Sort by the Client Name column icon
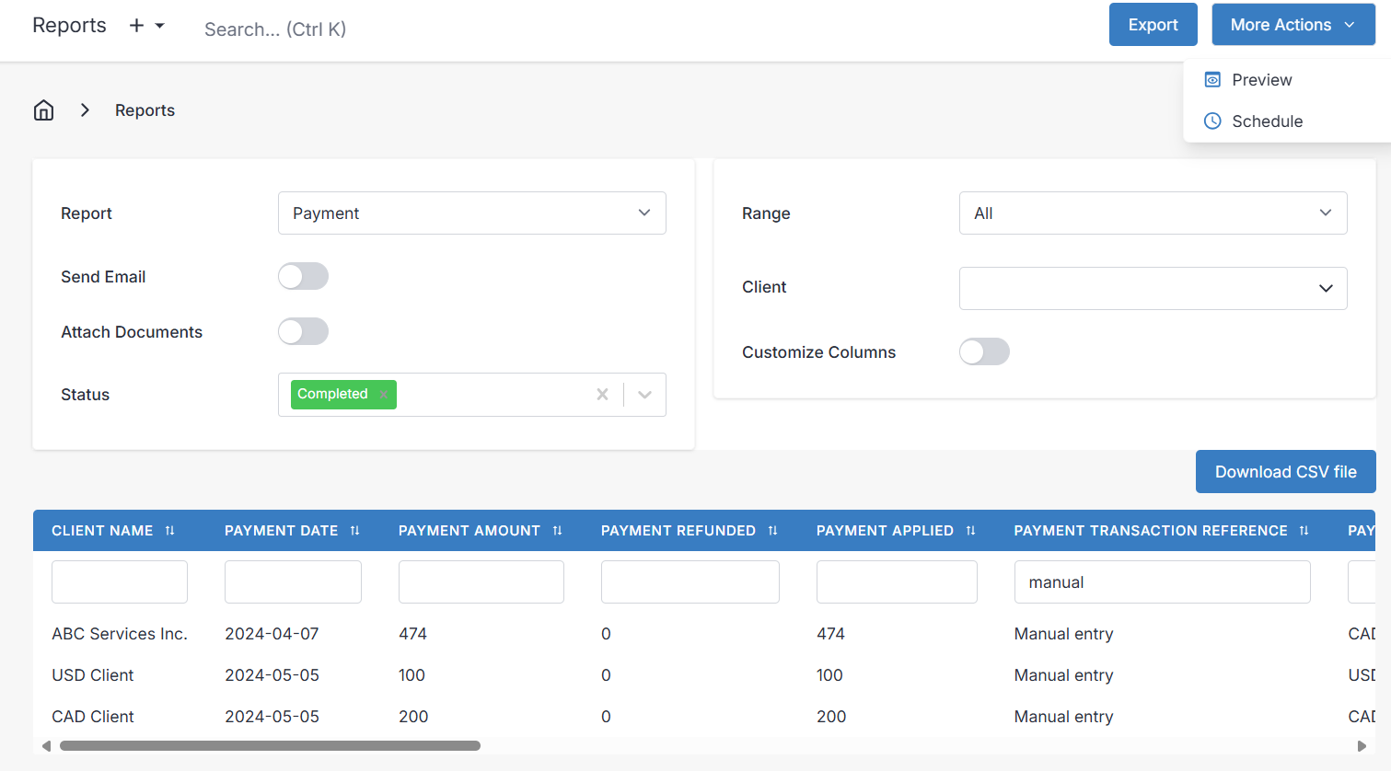1391x771 pixels. click(x=170, y=530)
